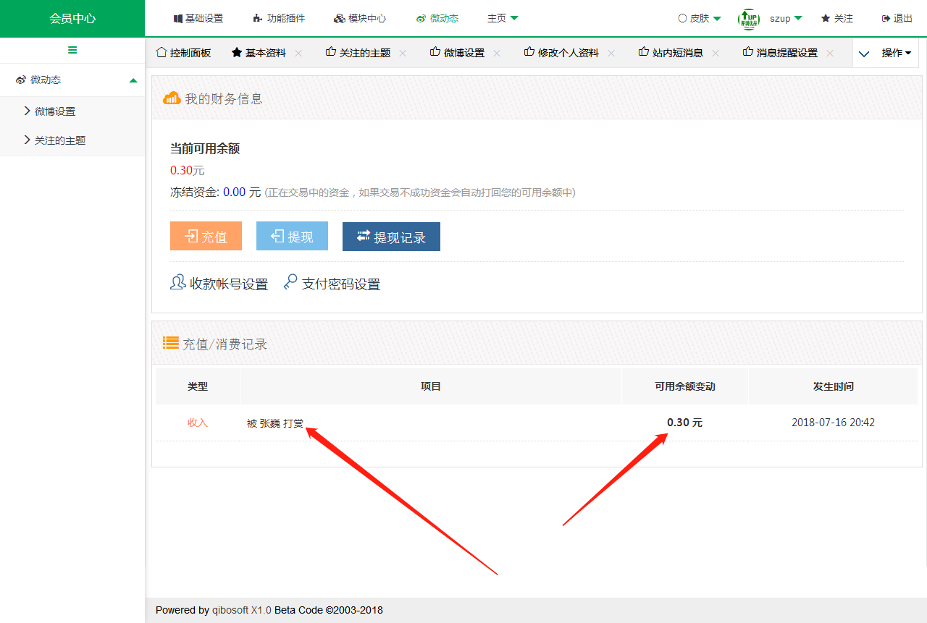This screenshot has height=623, width=927.
Task: Click the 提现记录 button
Action: click(391, 237)
